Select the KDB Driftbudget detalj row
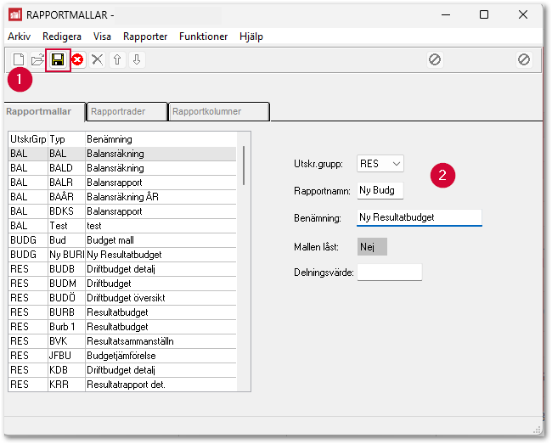This screenshot has width=552, height=444. click(122, 370)
